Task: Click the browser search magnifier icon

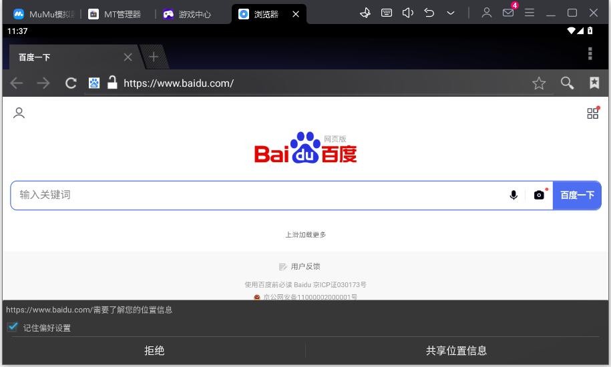Action: click(x=567, y=83)
